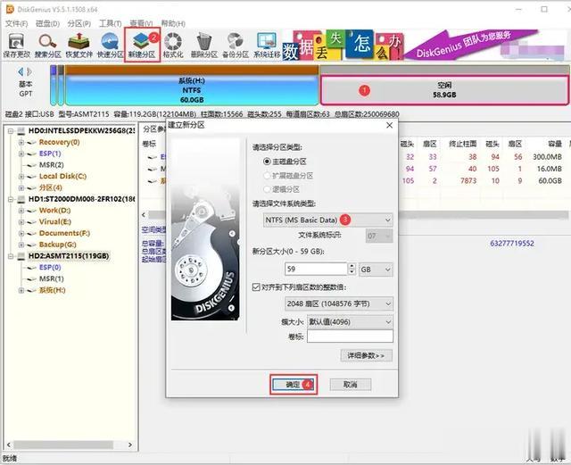Open the 工具(T) menu

[111, 24]
